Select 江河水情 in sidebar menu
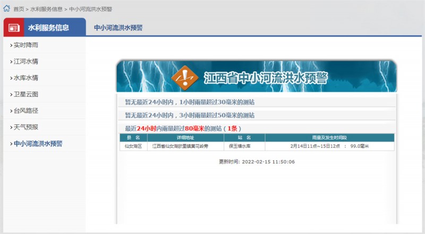Viewport: 425px width, 234px height. point(25,62)
